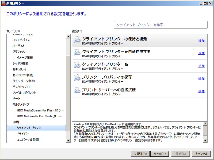Choose ユニバーサル印刷 in the category tree

pos(28,140)
